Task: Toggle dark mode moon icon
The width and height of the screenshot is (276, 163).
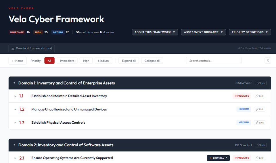Action: pyautogui.click(x=268, y=61)
